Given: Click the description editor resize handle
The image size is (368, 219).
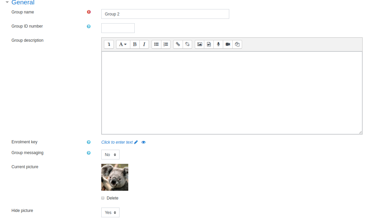Looking at the screenshot, I should tap(360, 133).
